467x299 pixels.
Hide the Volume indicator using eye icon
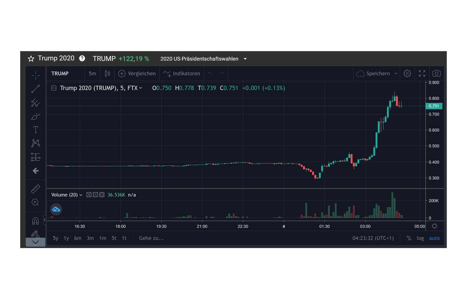coord(89,195)
